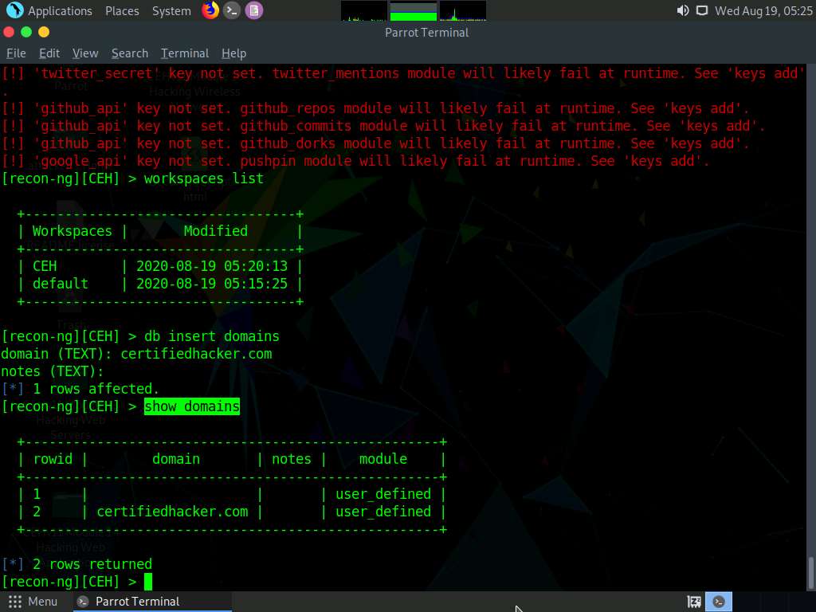Click the google_api pushpin warning line

click(x=355, y=161)
